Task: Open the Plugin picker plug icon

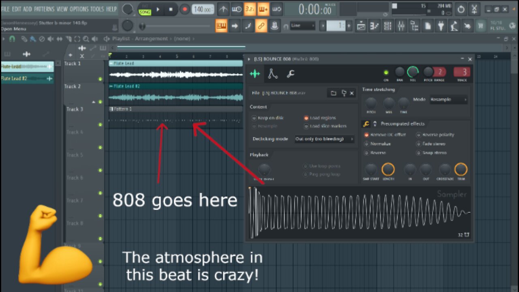Action: pyautogui.click(x=441, y=26)
